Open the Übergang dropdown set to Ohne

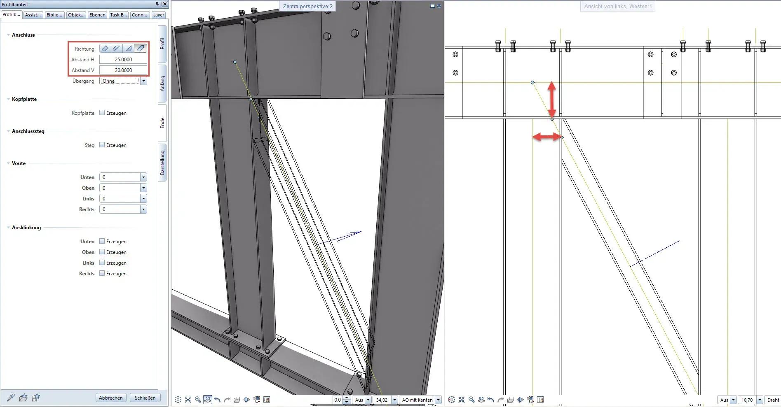pyautogui.click(x=143, y=81)
